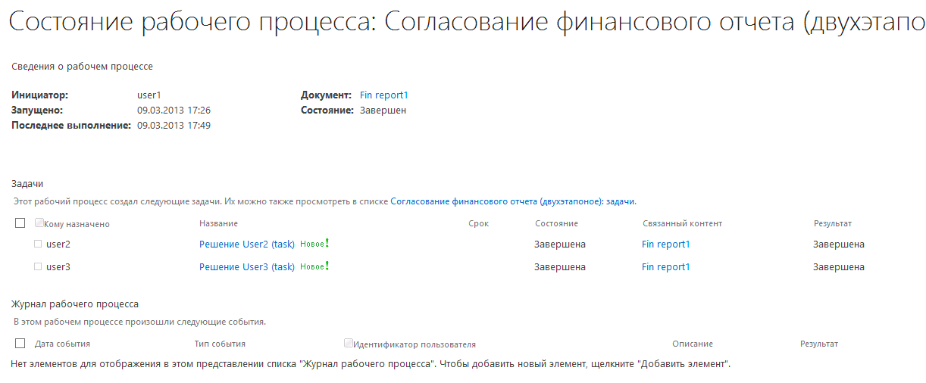Open the Fin report1 link next to Документ
This screenshot has width=926, height=383.
384,95
